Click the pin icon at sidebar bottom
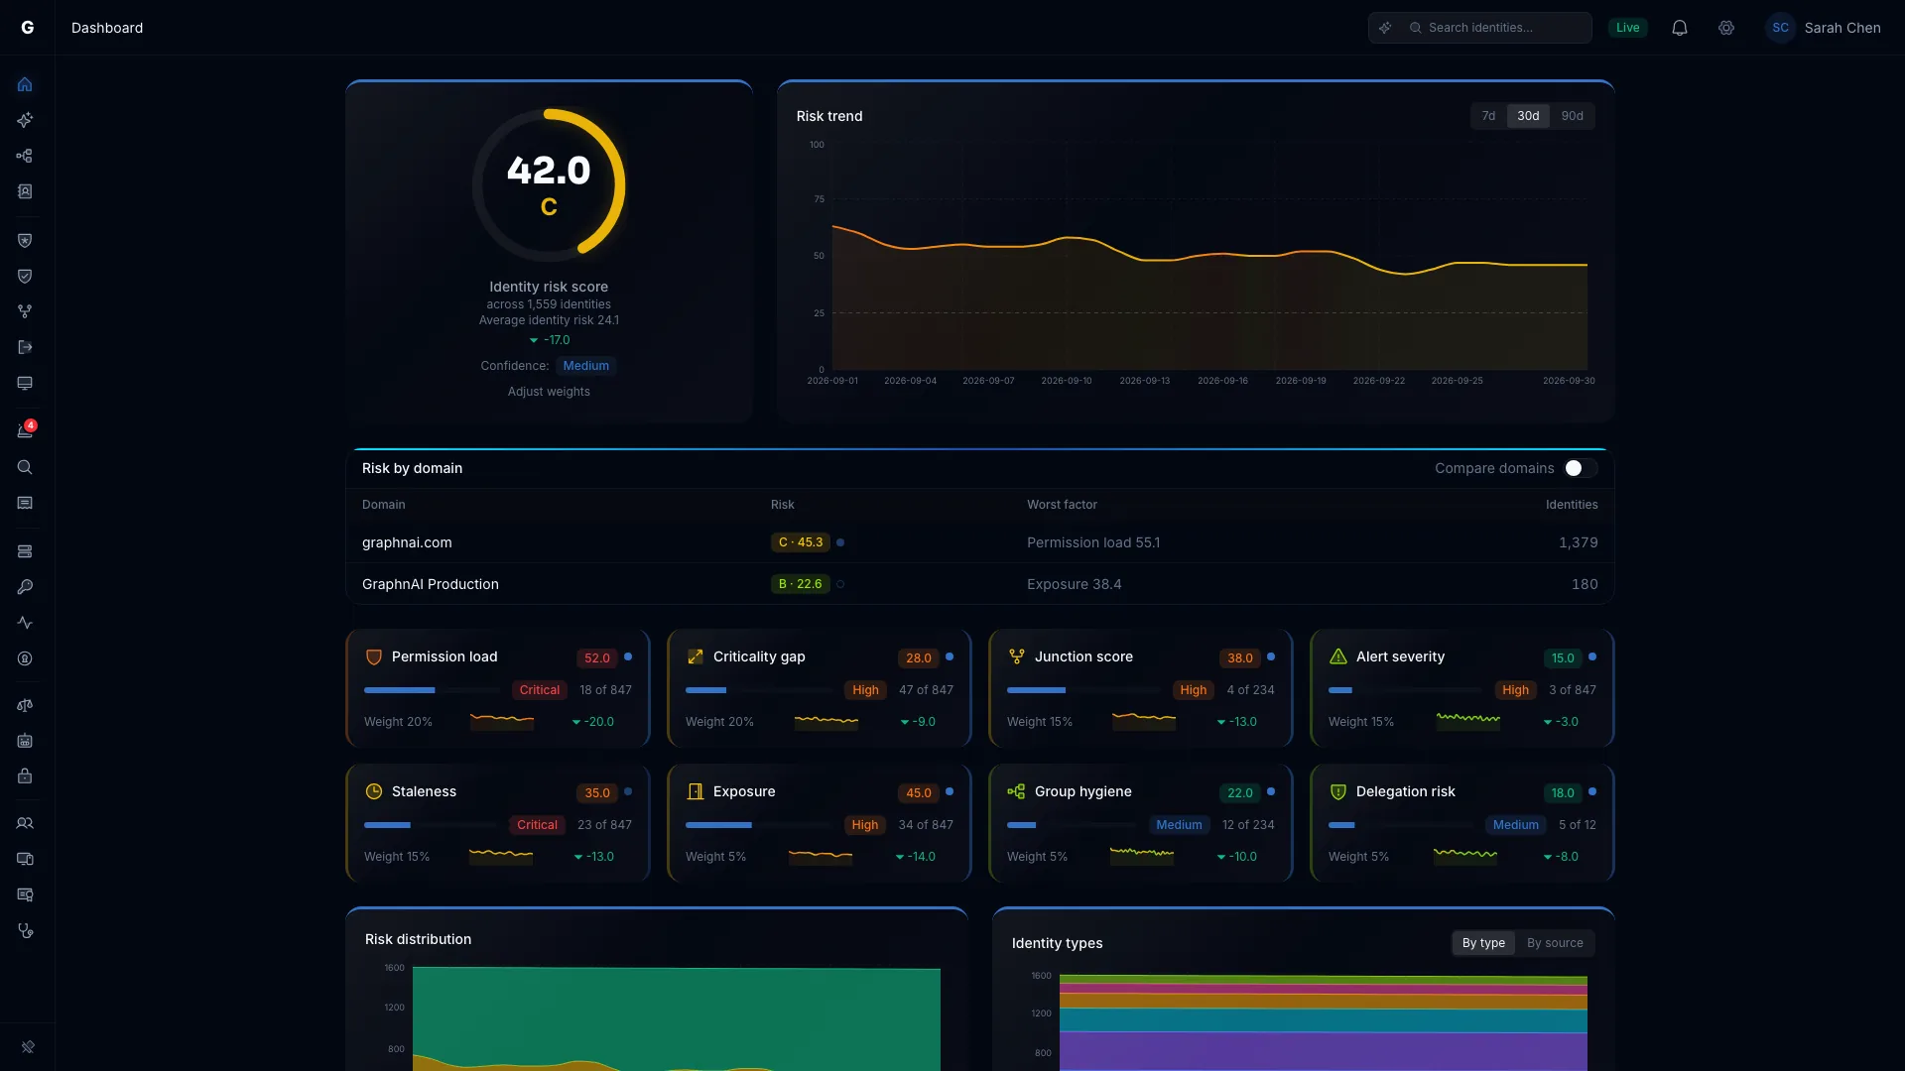 tap(28, 1047)
